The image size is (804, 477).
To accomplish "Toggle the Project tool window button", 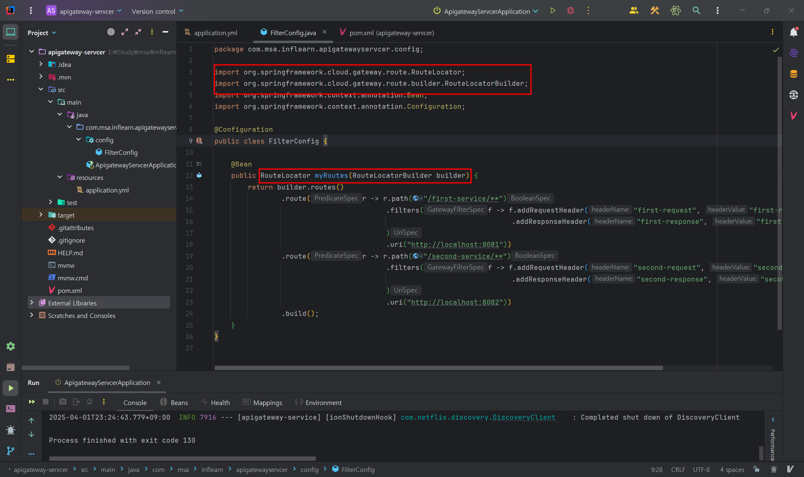I will (x=10, y=32).
